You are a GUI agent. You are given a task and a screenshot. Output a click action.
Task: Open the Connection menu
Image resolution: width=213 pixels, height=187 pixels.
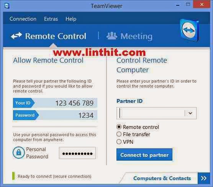point(23,19)
